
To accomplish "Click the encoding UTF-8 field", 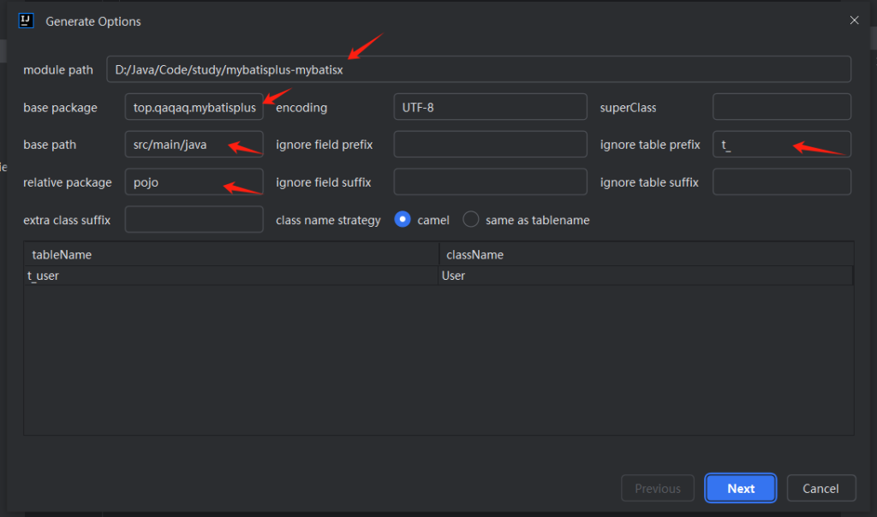I will pyautogui.click(x=490, y=107).
